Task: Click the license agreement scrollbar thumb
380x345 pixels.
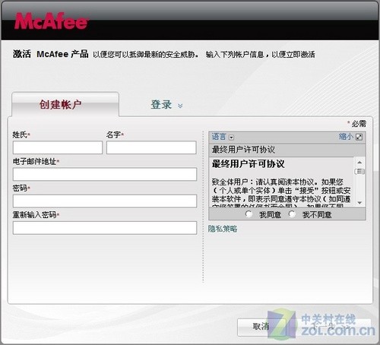Action: 359,171
